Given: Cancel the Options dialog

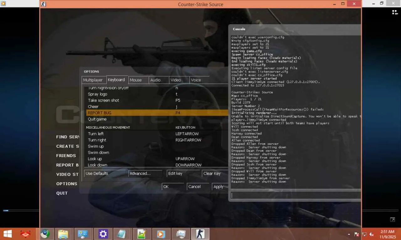Looking at the screenshot, I should [198, 187].
